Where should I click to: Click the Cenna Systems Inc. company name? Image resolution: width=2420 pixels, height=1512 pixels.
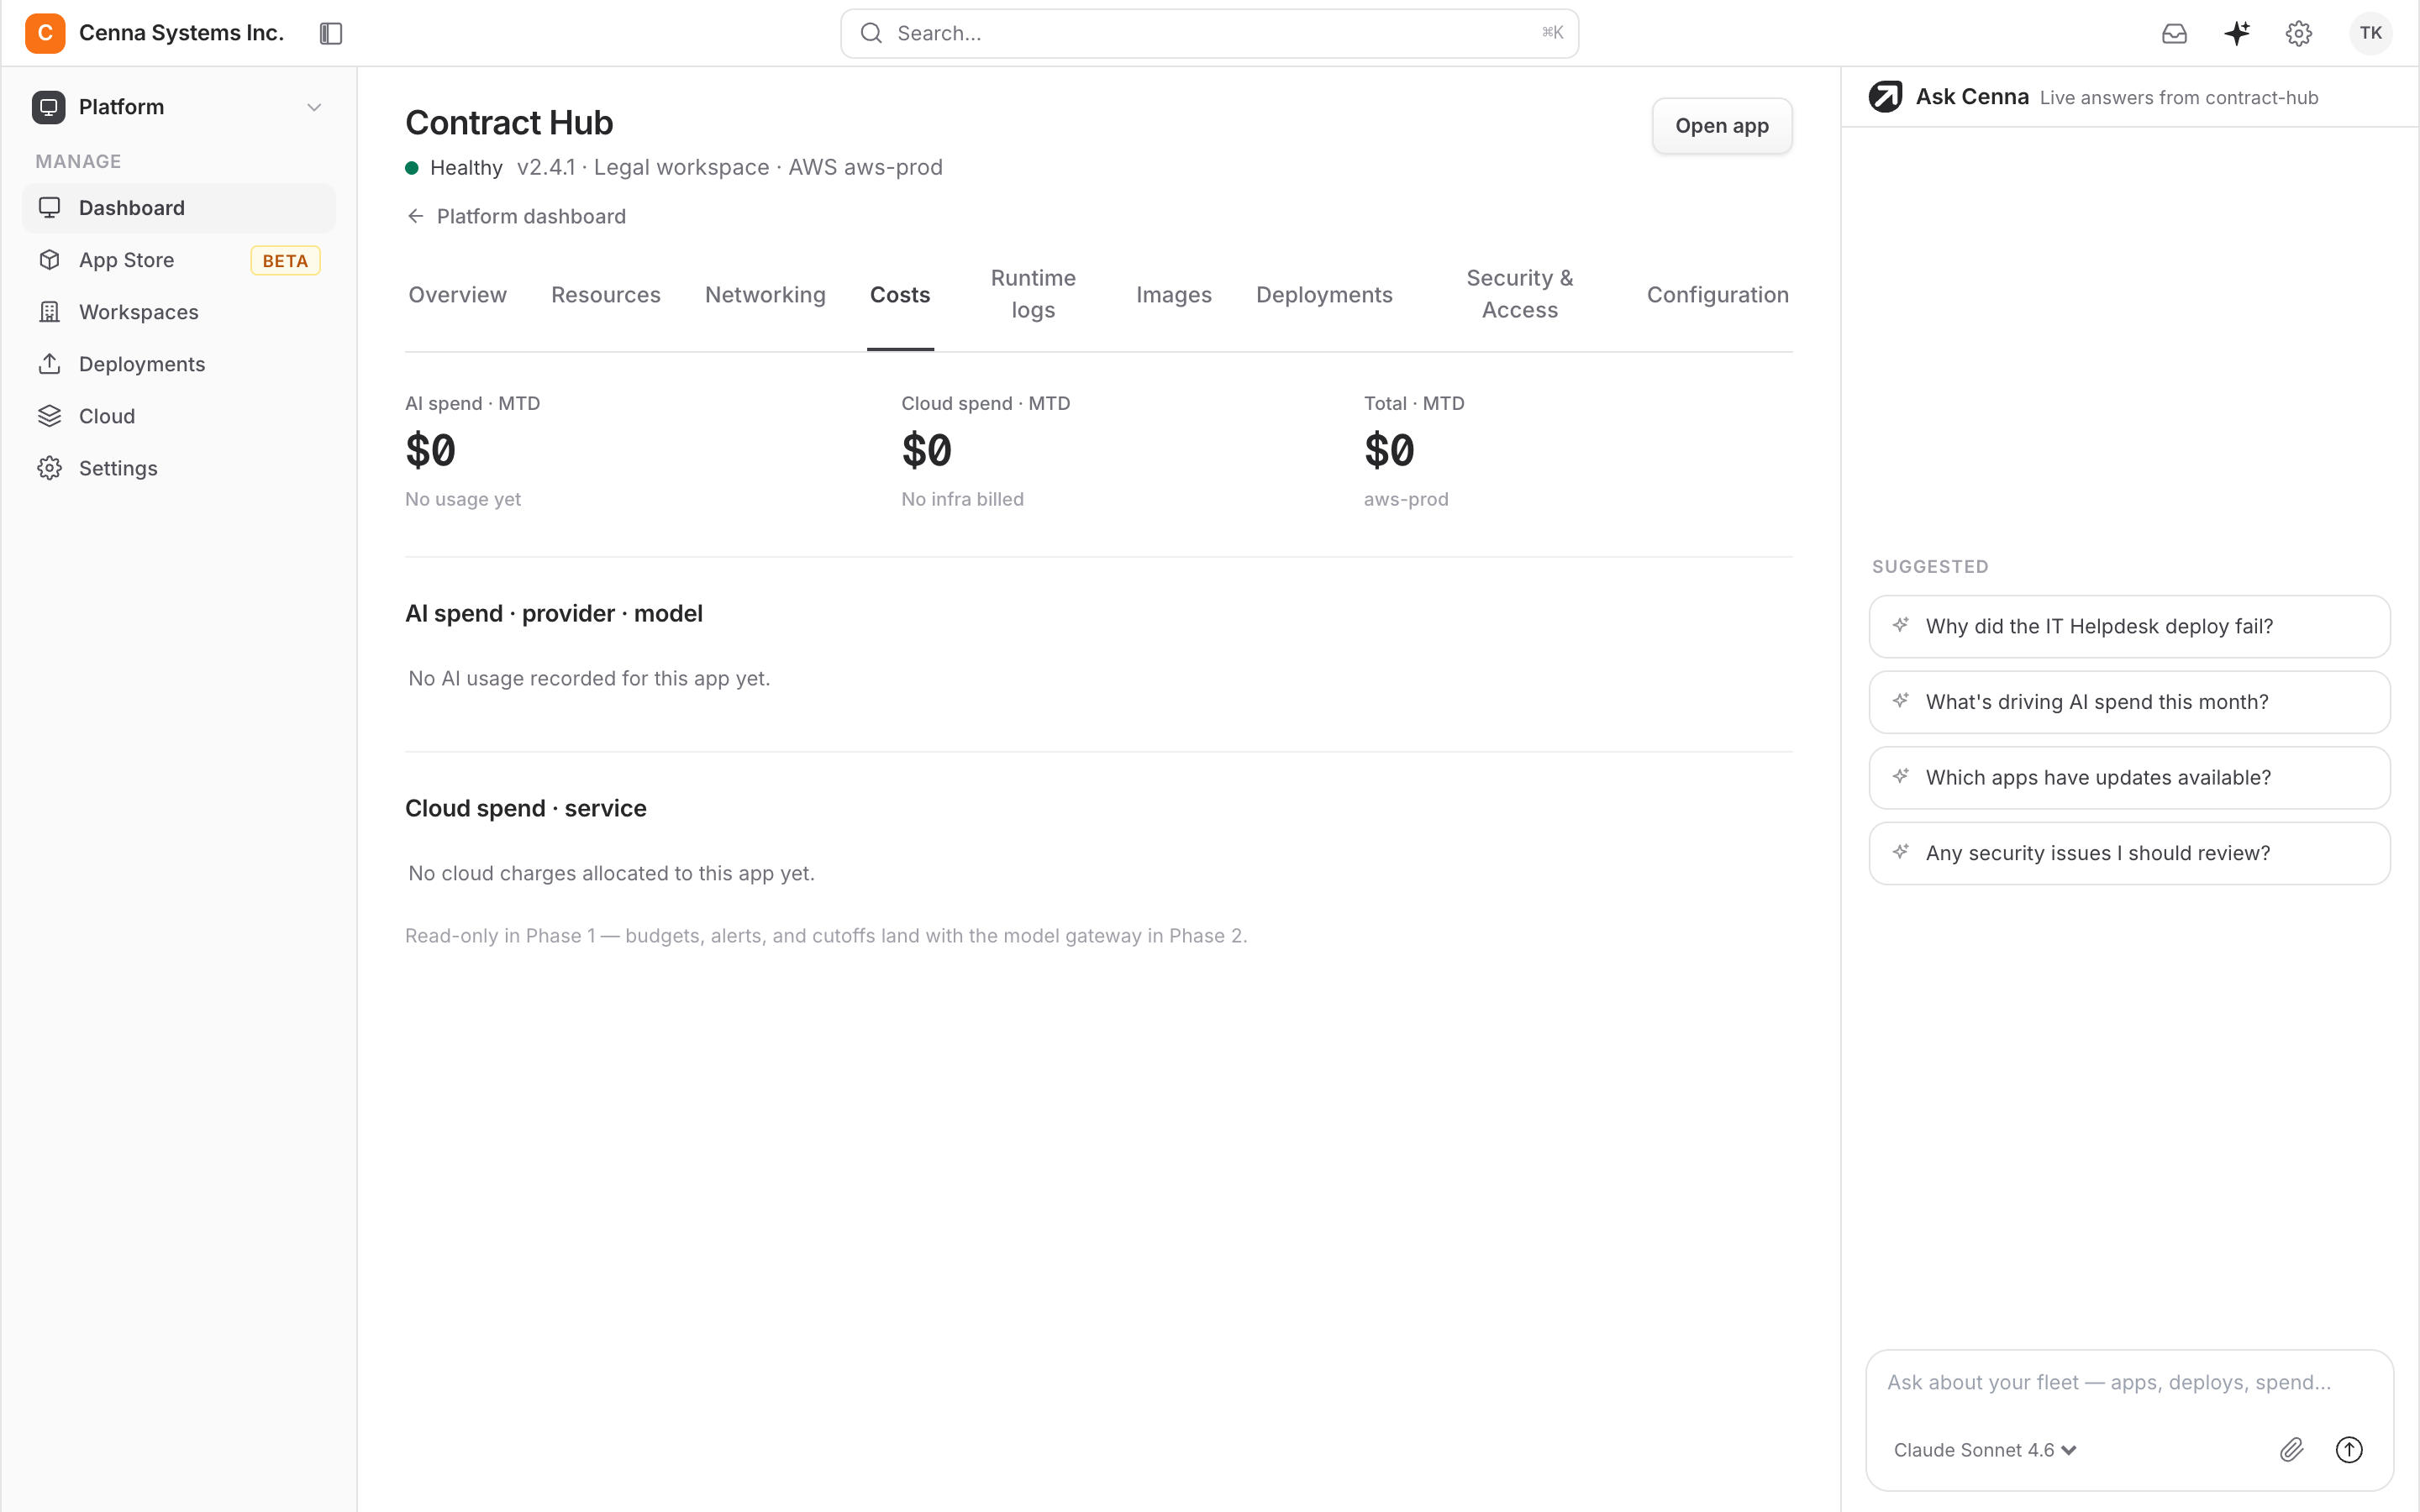click(x=181, y=33)
